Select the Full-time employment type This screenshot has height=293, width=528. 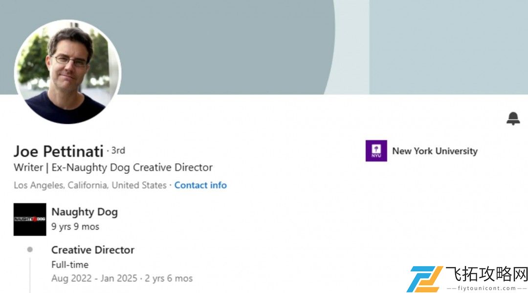(x=70, y=265)
